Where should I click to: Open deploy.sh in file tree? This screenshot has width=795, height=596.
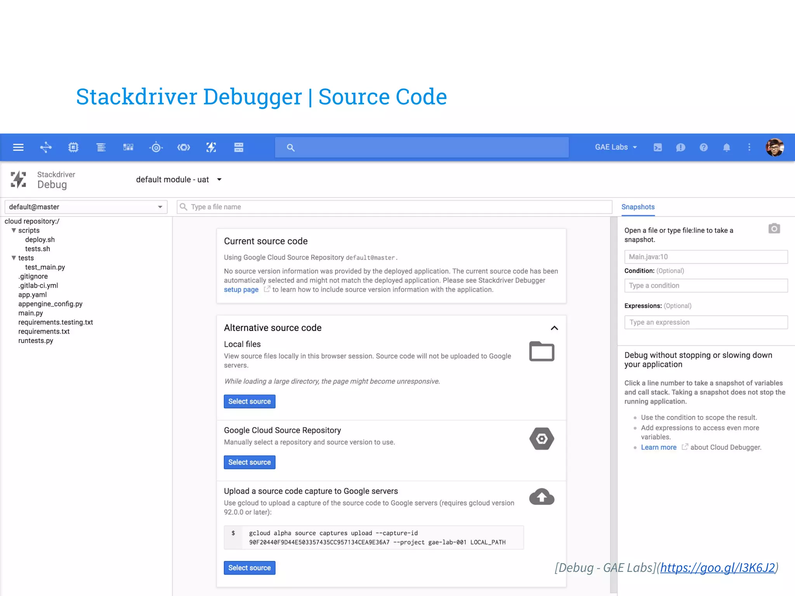[x=40, y=240]
